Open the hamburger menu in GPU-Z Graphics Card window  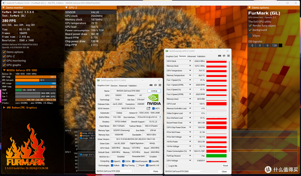(x=160, y=85)
